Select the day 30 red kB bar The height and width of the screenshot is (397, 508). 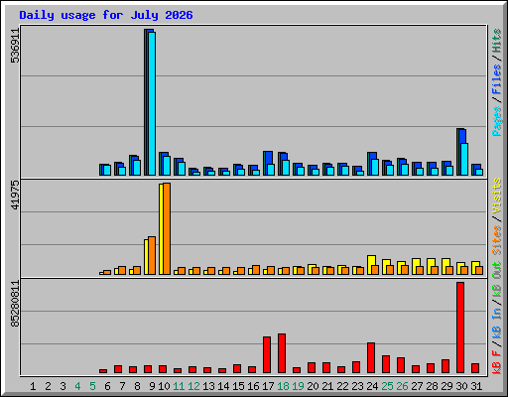460,328
